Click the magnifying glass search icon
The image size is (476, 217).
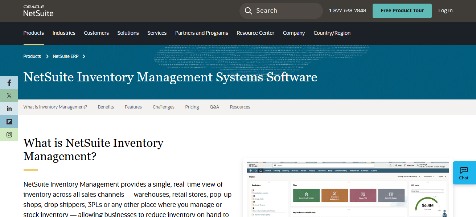tap(249, 11)
